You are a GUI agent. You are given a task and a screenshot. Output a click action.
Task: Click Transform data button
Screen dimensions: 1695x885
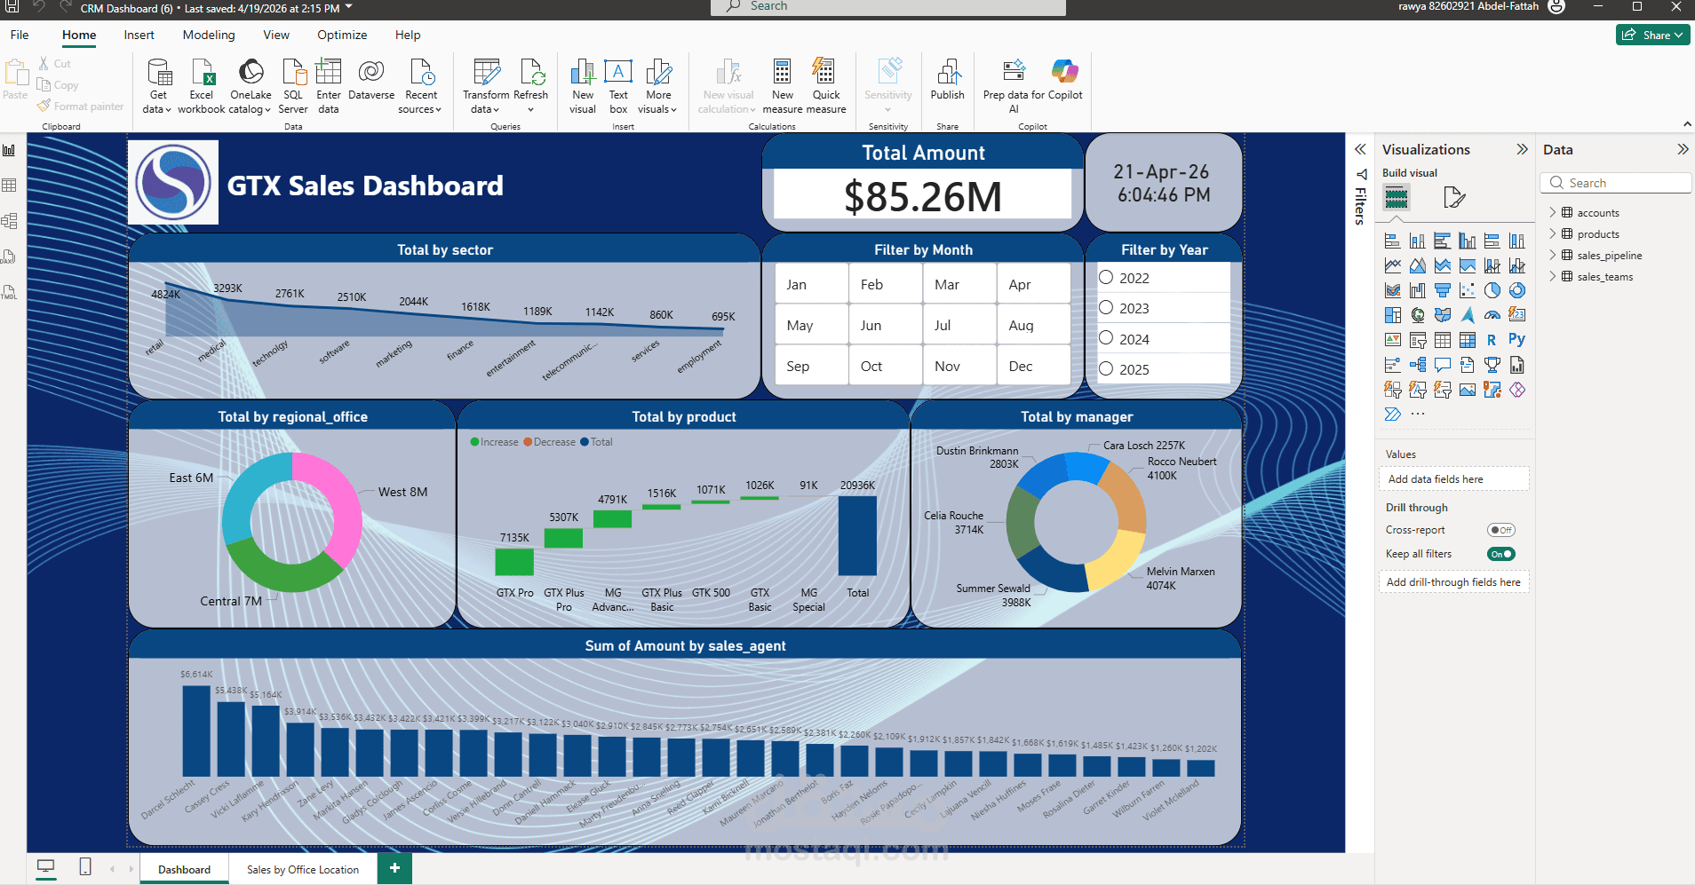486,86
